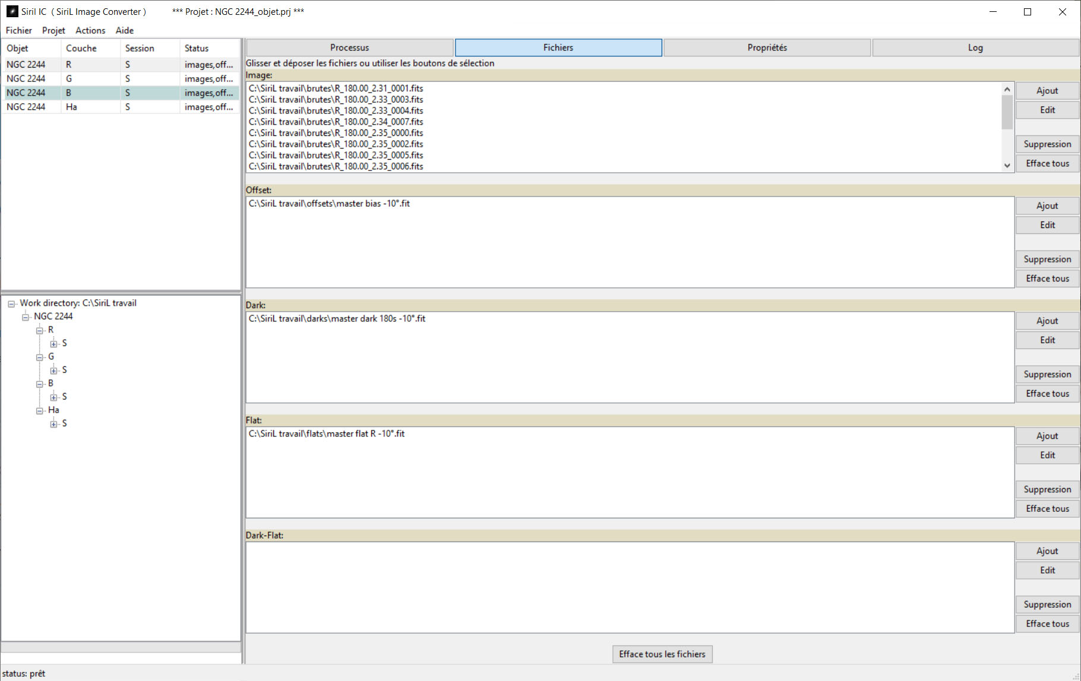1081x681 pixels.
Task: Click the Image list scrollbar up arrow
Action: 1007,89
